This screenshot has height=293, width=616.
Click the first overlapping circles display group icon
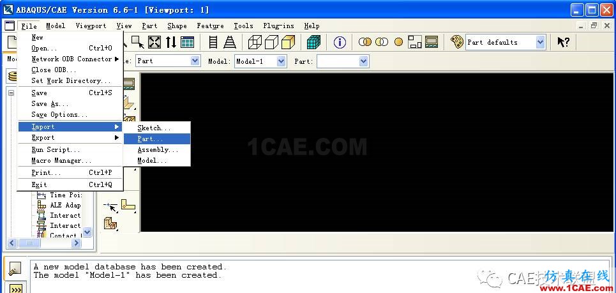(x=365, y=42)
